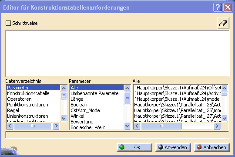Select Boolescher Wert in the Parameter list
The height and width of the screenshot is (157, 235).
point(97,127)
